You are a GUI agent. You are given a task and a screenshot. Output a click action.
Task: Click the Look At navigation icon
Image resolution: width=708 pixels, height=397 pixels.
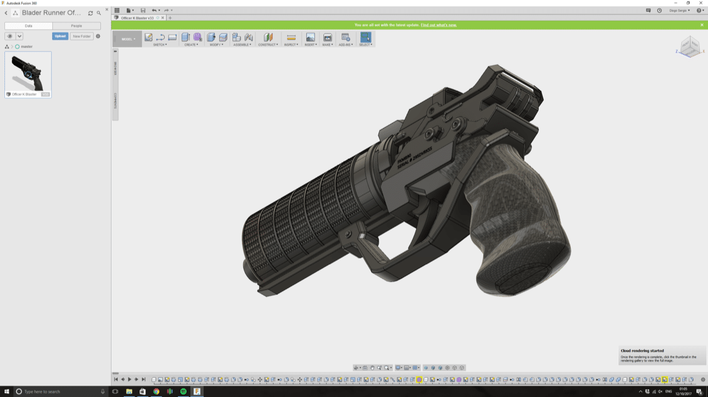pyautogui.click(x=365, y=368)
